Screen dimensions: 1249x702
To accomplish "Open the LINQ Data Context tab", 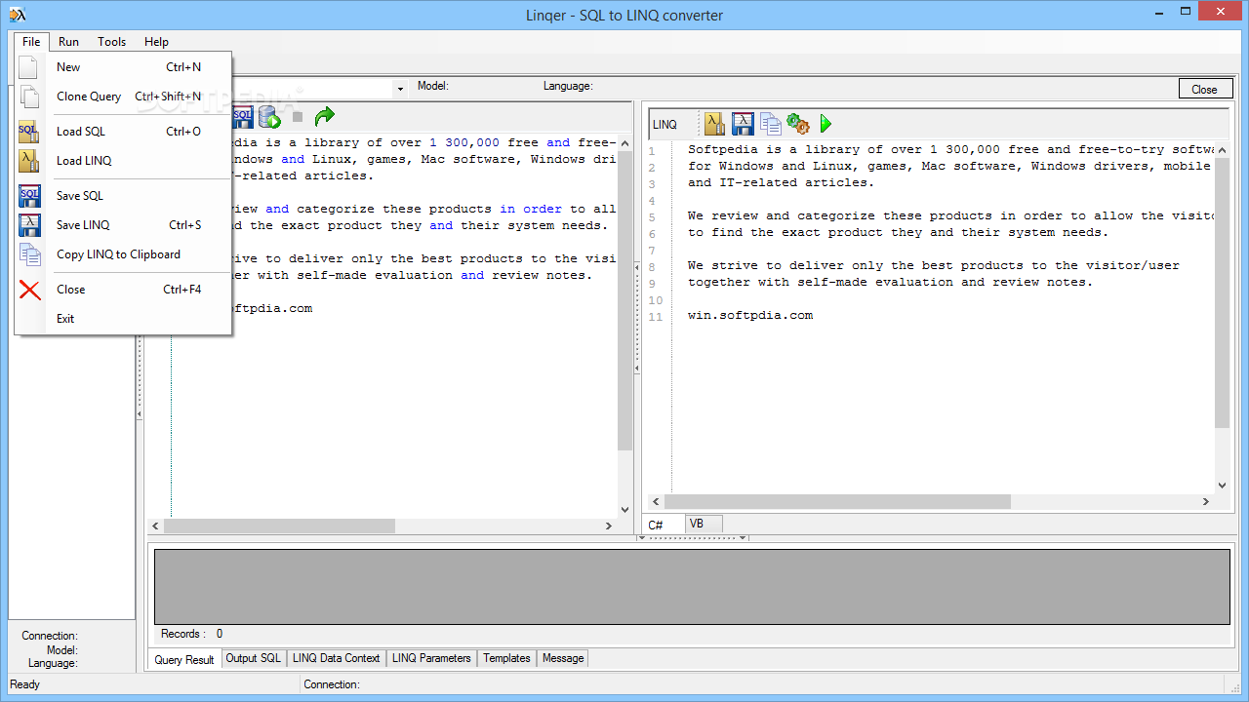I will pos(336,658).
